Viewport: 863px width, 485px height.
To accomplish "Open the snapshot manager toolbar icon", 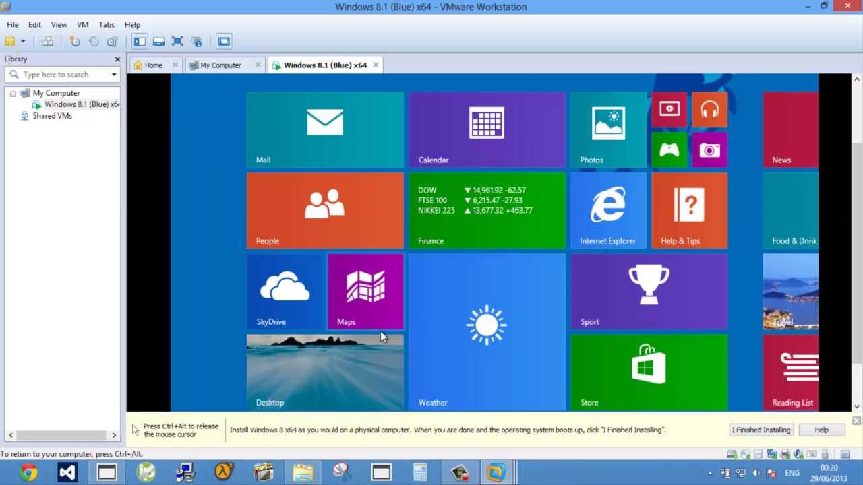I will pyautogui.click(x=113, y=41).
